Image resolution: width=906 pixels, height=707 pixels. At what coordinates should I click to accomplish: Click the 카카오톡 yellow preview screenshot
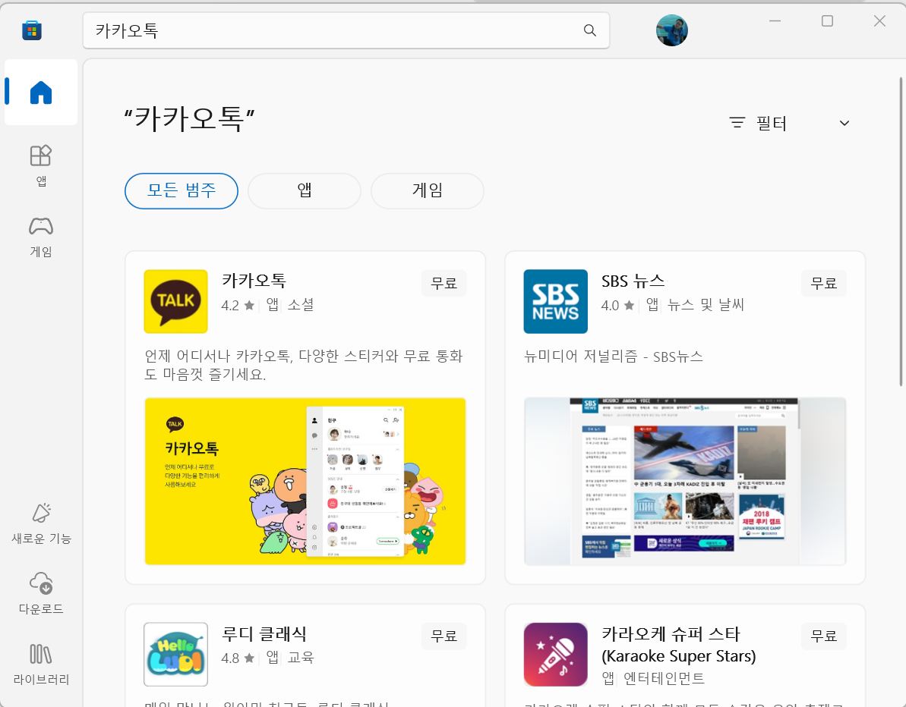(x=305, y=481)
